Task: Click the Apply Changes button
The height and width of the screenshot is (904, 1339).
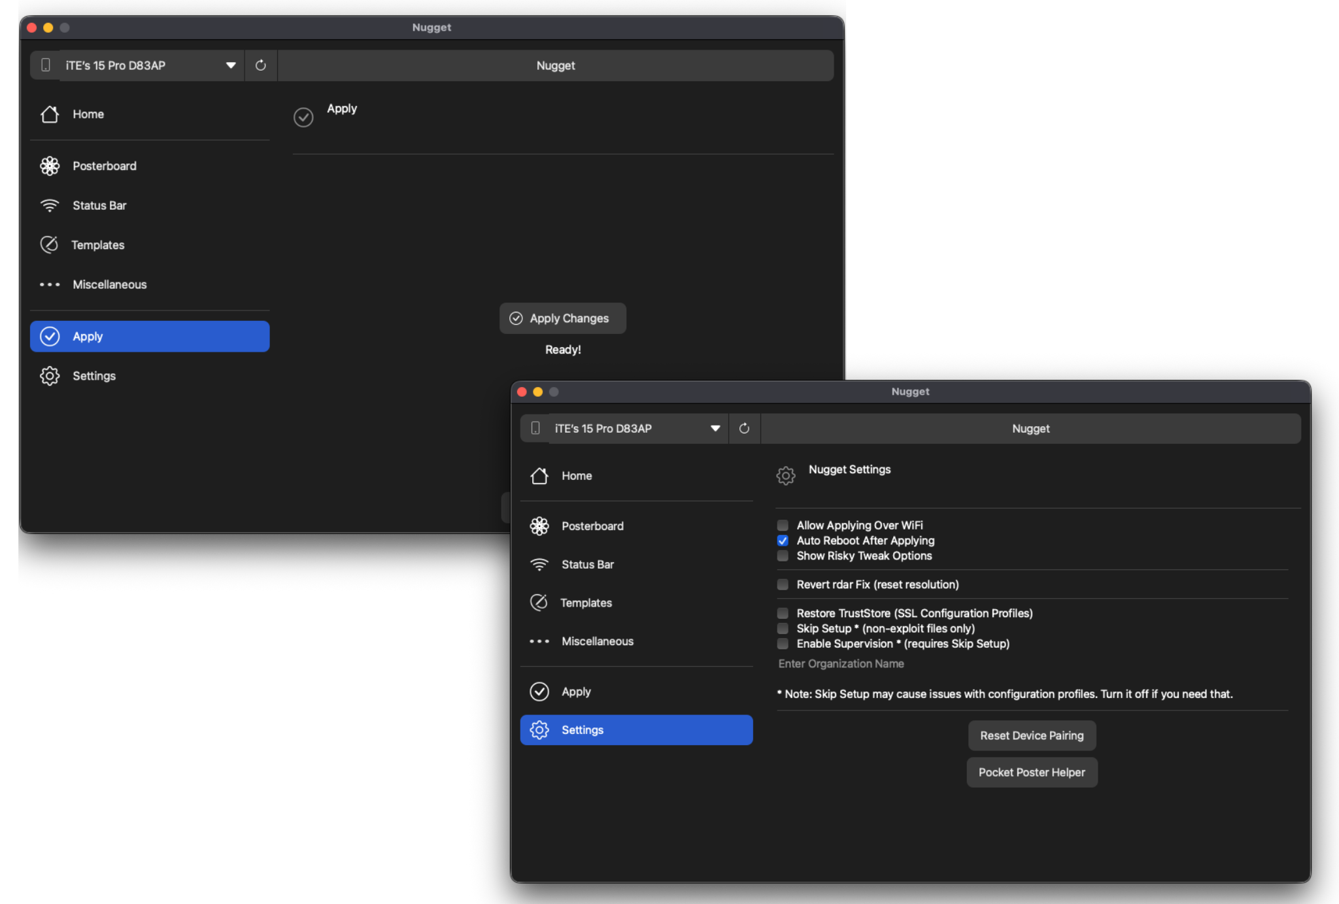Action: 563,318
